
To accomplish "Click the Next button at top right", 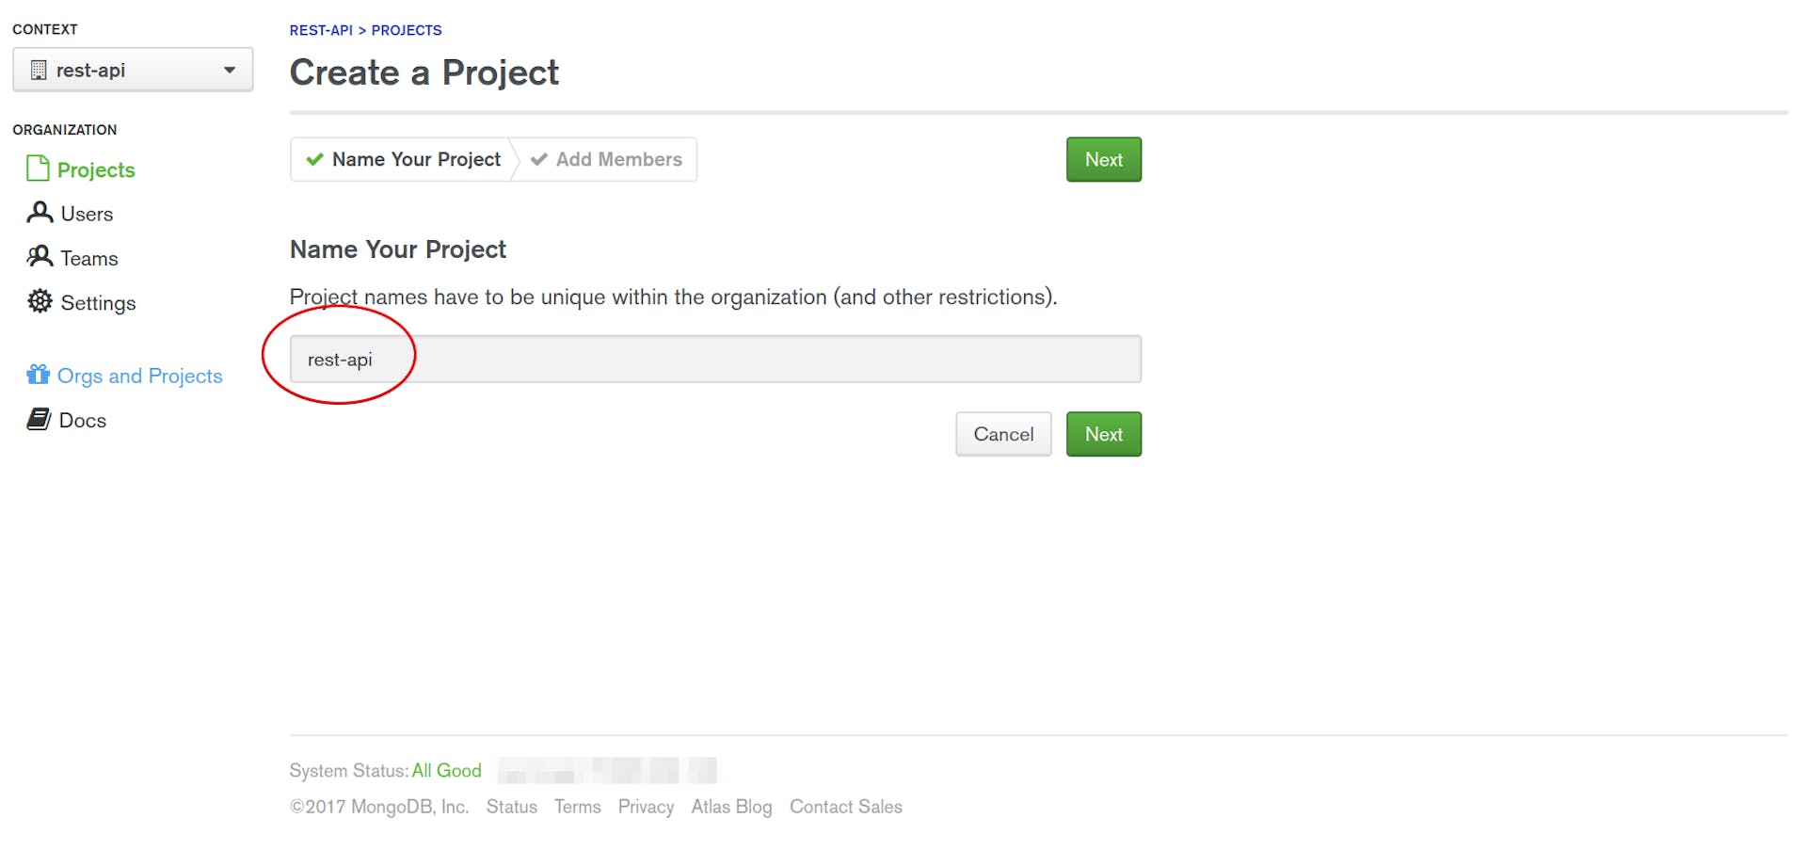I will pos(1102,159).
